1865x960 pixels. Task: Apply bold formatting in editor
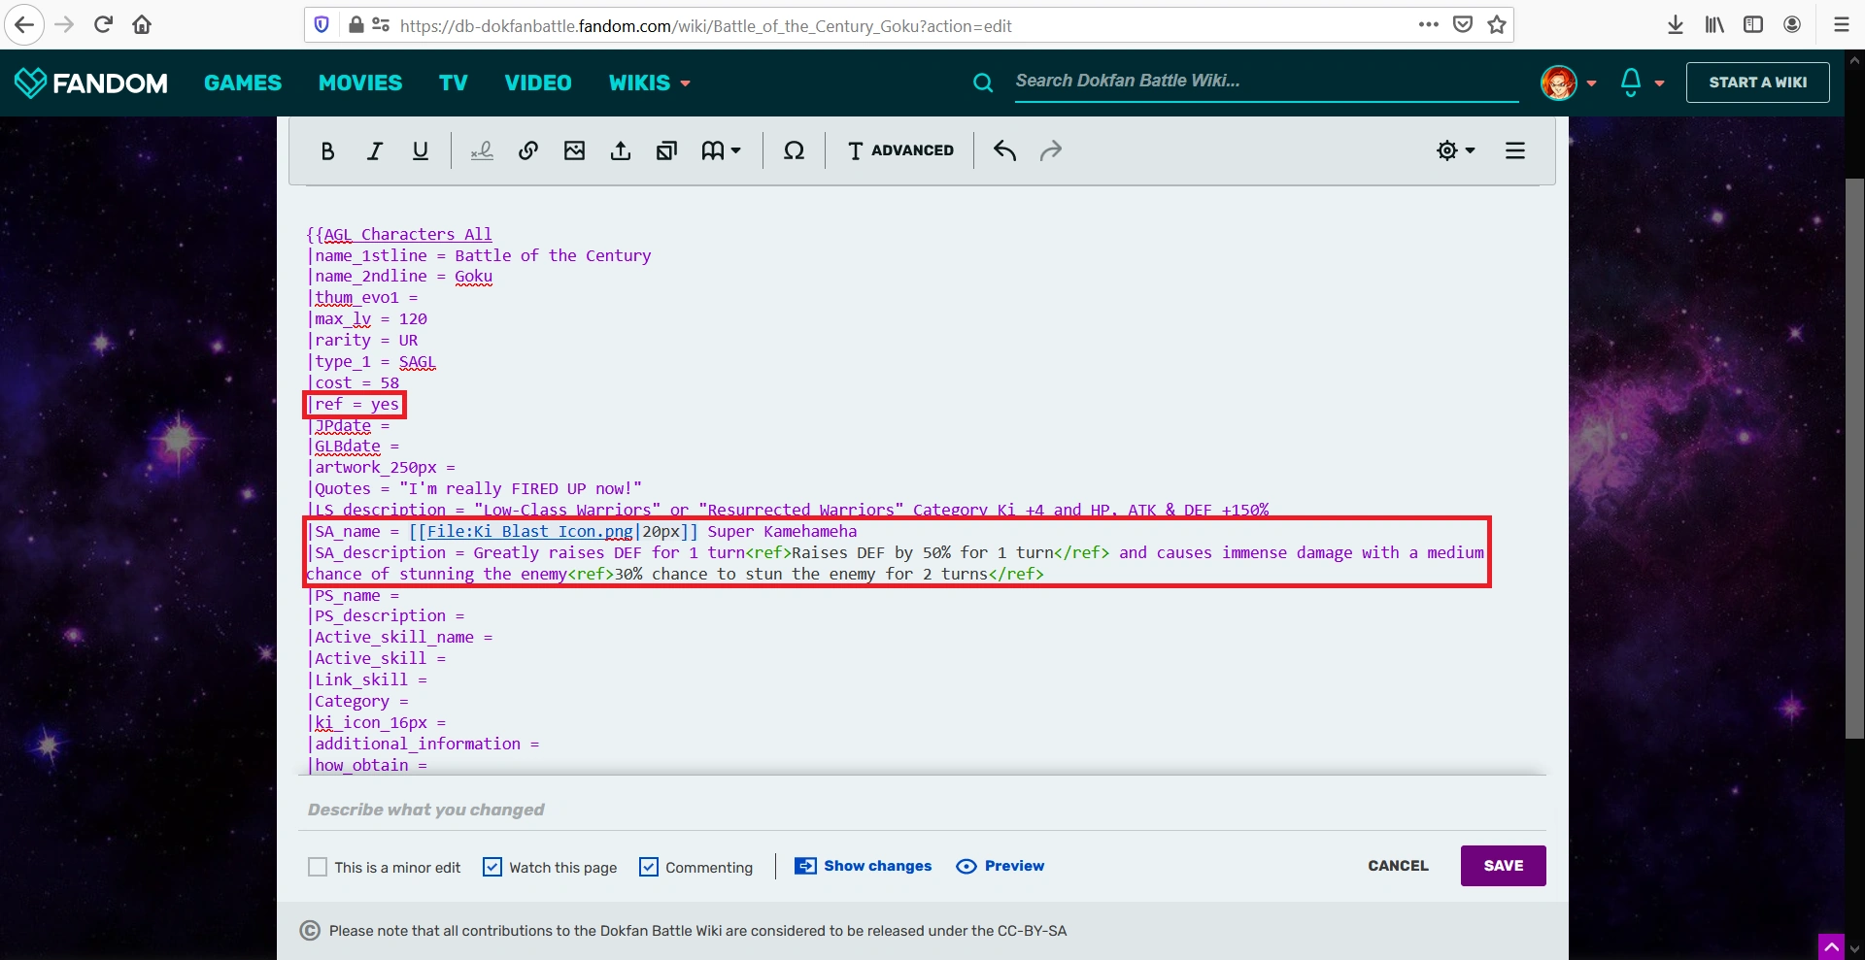pyautogui.click(x=327, y=150)
